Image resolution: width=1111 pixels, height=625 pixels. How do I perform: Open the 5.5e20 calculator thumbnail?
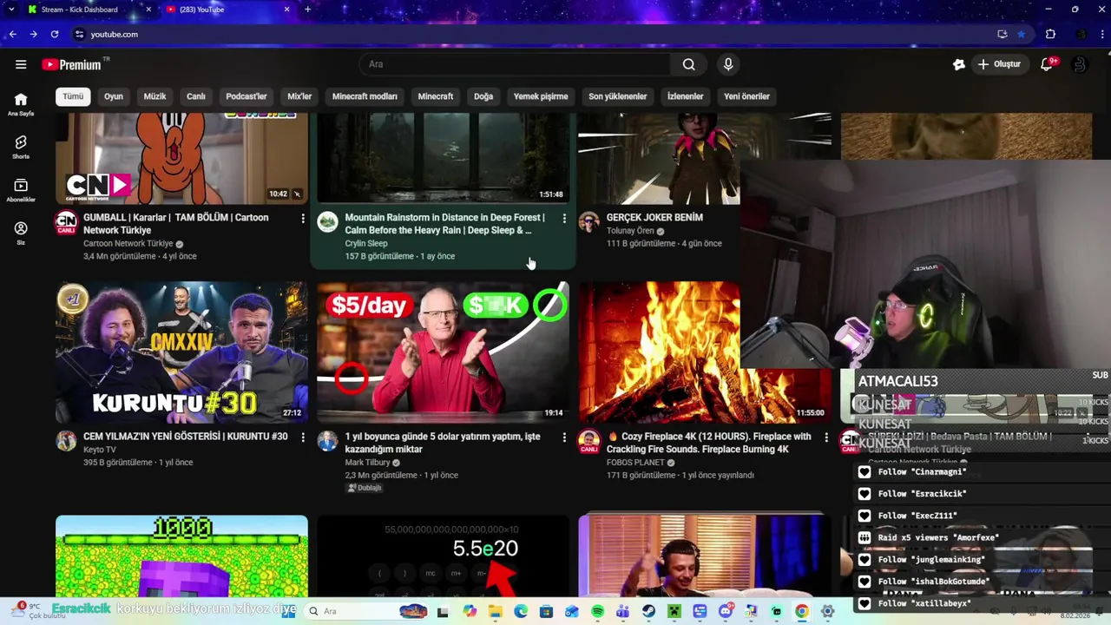pyautogui.click(x=443, y=556)
